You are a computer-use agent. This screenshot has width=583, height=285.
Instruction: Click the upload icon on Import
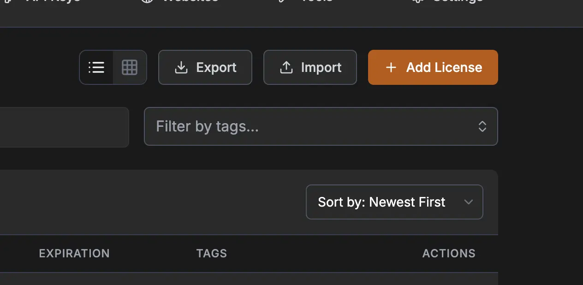pos(286,68)
